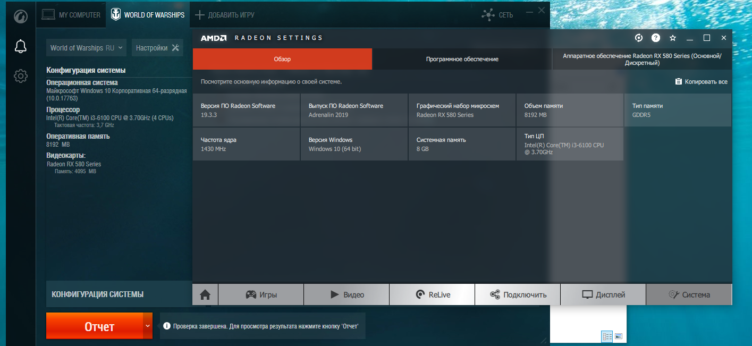The height and width of the screenshot is (346, 752).
Task: Open notifications bell in Game Center sidebar
Action: (x=20, y=47)
